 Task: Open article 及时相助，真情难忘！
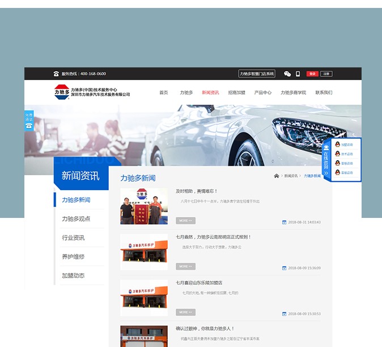pos(196,191)
